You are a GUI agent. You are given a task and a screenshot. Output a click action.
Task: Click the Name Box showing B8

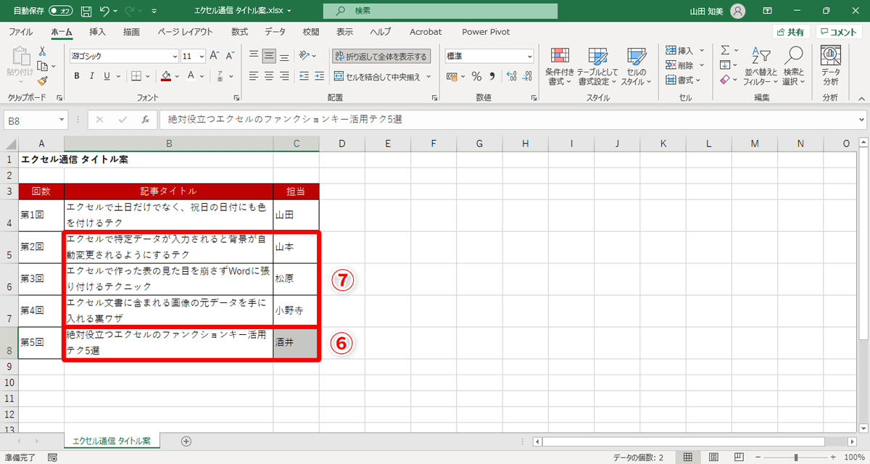tap(36, 120)
